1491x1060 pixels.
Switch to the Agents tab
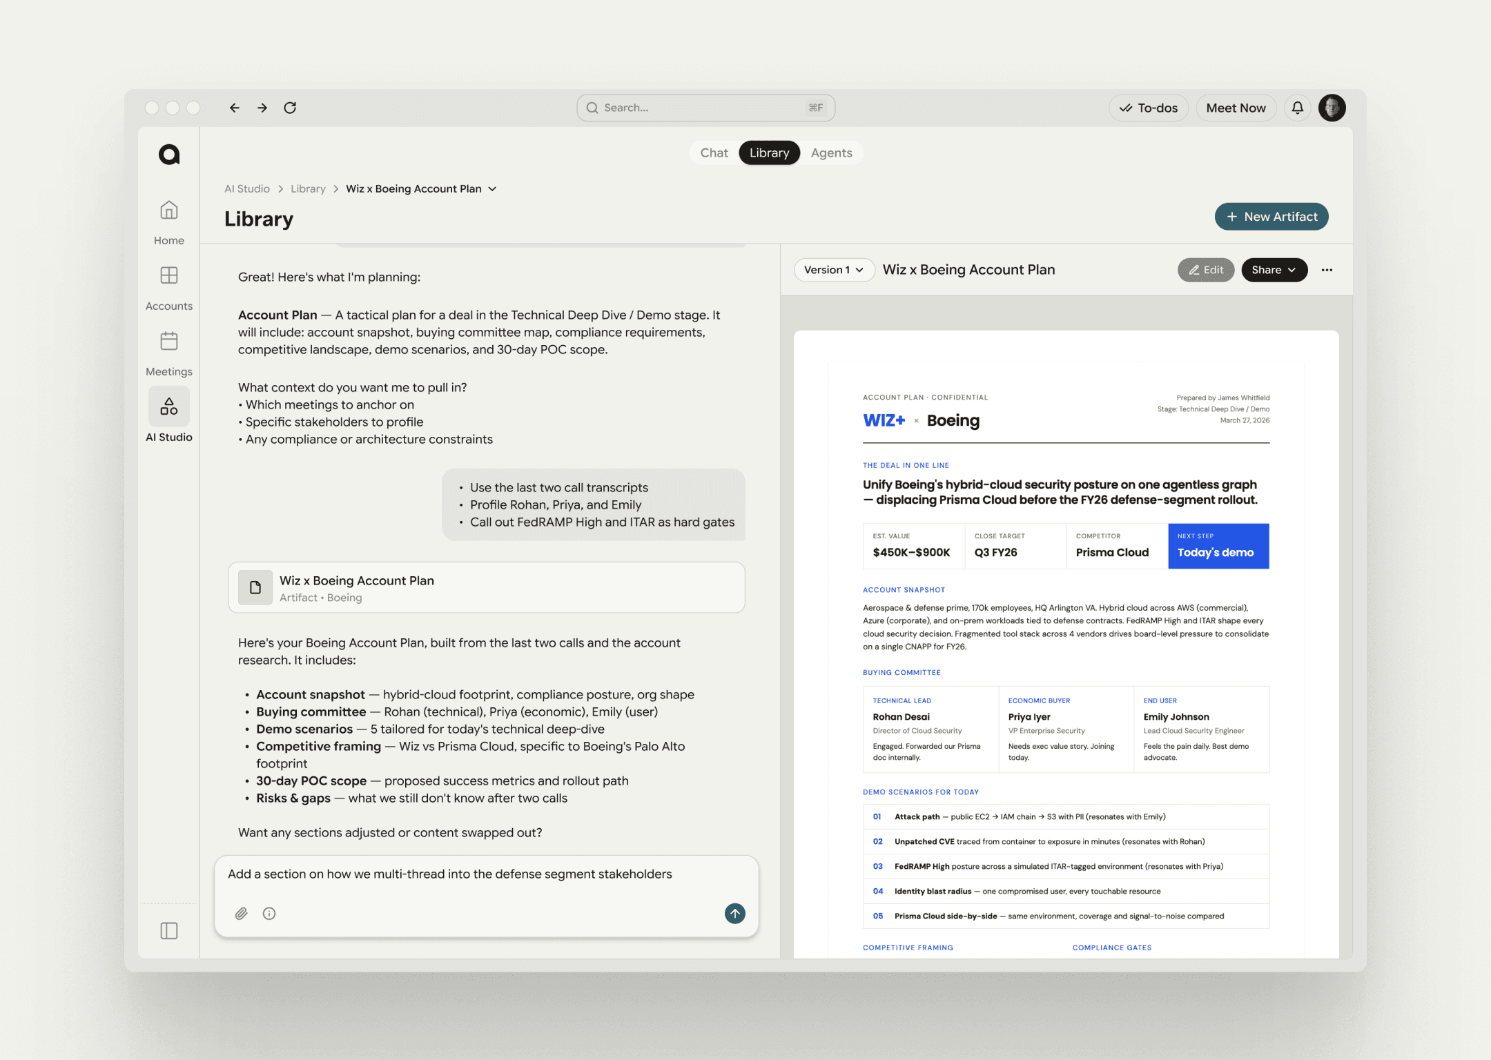click(831, 153)
